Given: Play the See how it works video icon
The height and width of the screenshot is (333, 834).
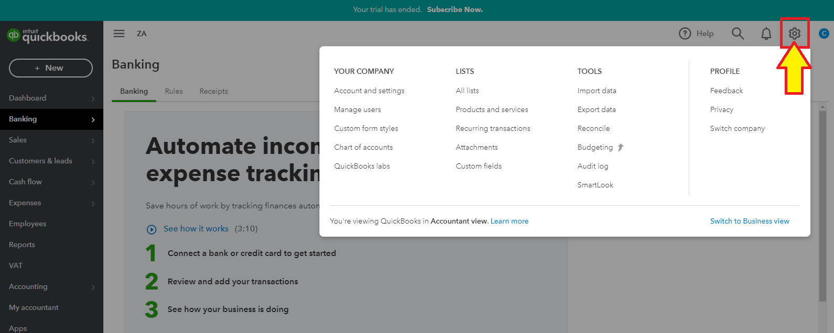Looking at the screenshot, I should click(x=152, y=229).
